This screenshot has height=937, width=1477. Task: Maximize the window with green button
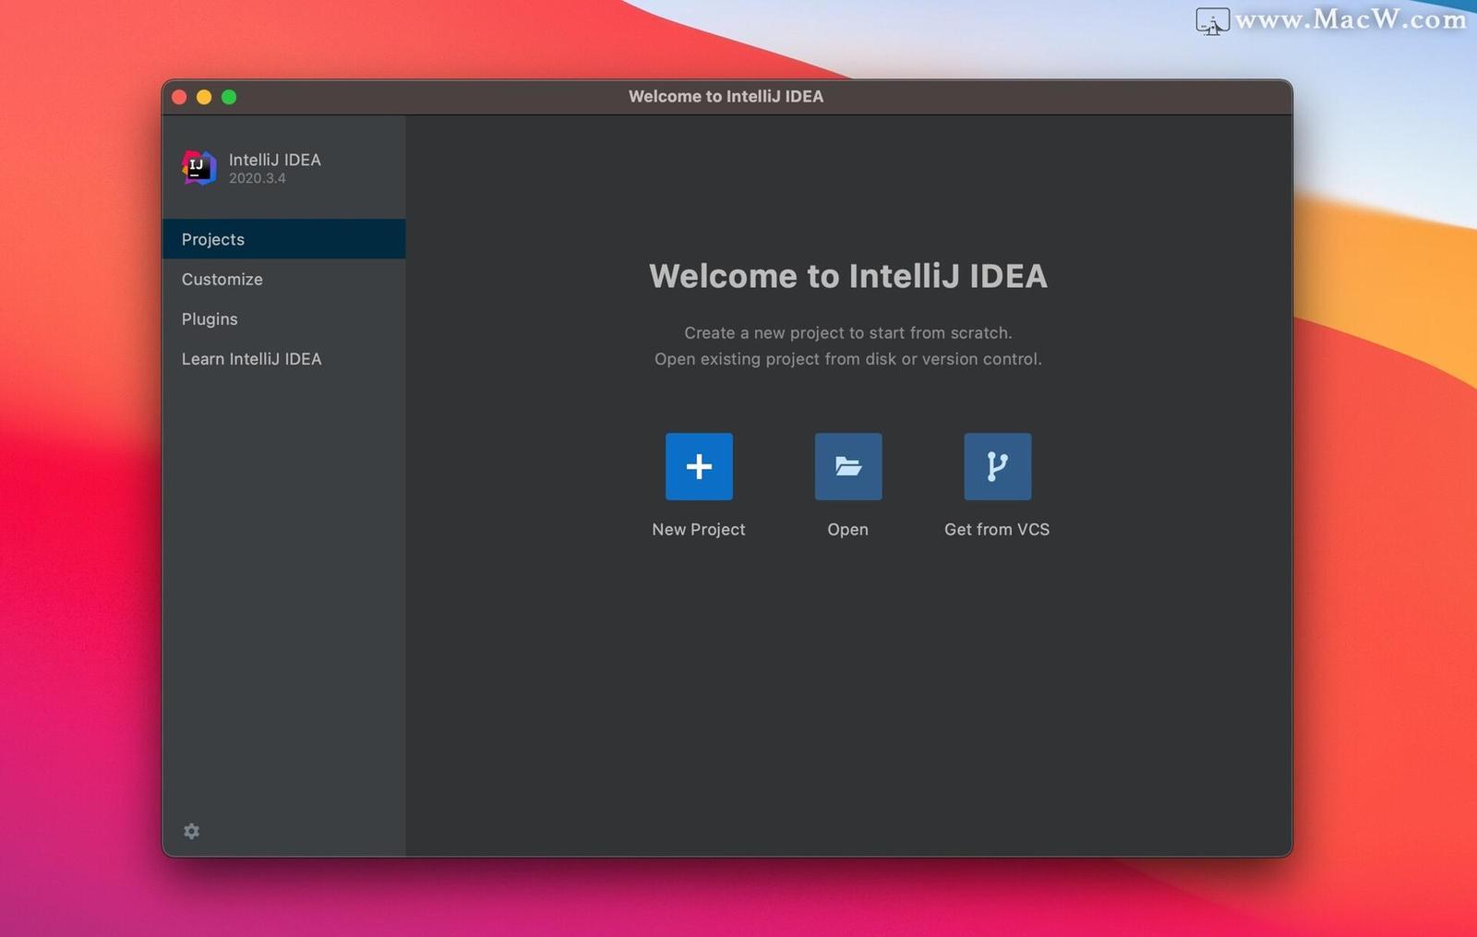click(229, 97)
